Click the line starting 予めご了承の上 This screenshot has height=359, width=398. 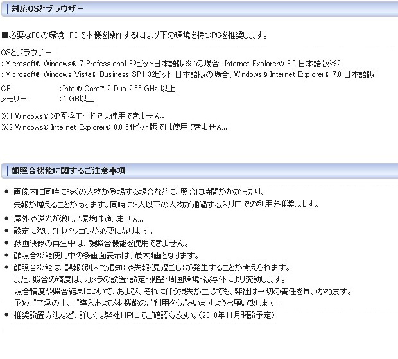[x=147, y=303]
